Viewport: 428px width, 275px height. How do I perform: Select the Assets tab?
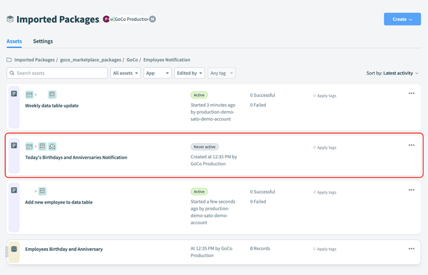pos(14,41)
